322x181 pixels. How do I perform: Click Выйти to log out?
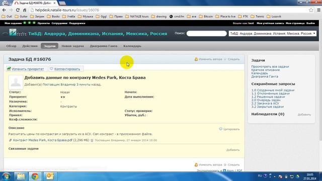pyautogui.click(x=310, y=23)
